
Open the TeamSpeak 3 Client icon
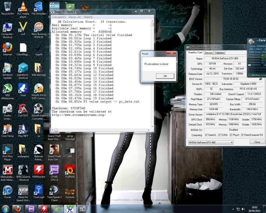click(54, 190)
